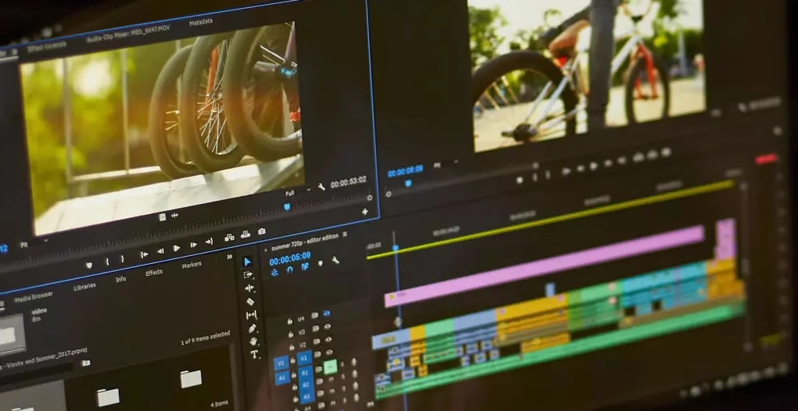The width and height of the screenshot is (798, 411).
Task: Open the Full playback resolution dropdown
Action: (x=297, y=192)
